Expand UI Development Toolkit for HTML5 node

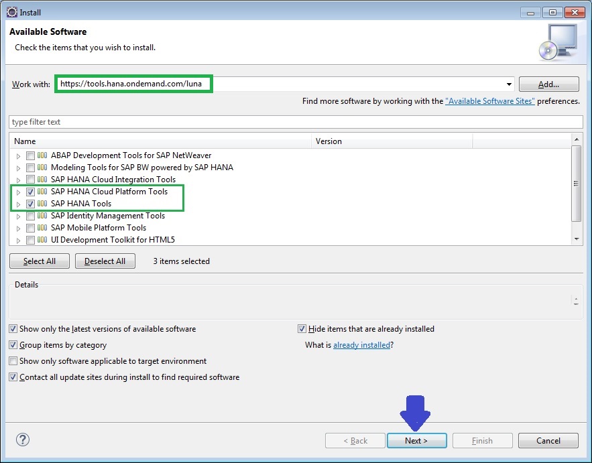pos(18,241)
